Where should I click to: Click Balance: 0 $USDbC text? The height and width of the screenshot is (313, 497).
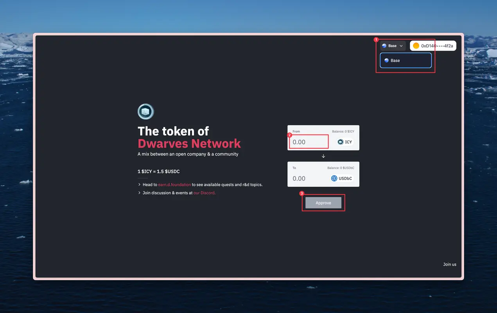tap(341, 168)
